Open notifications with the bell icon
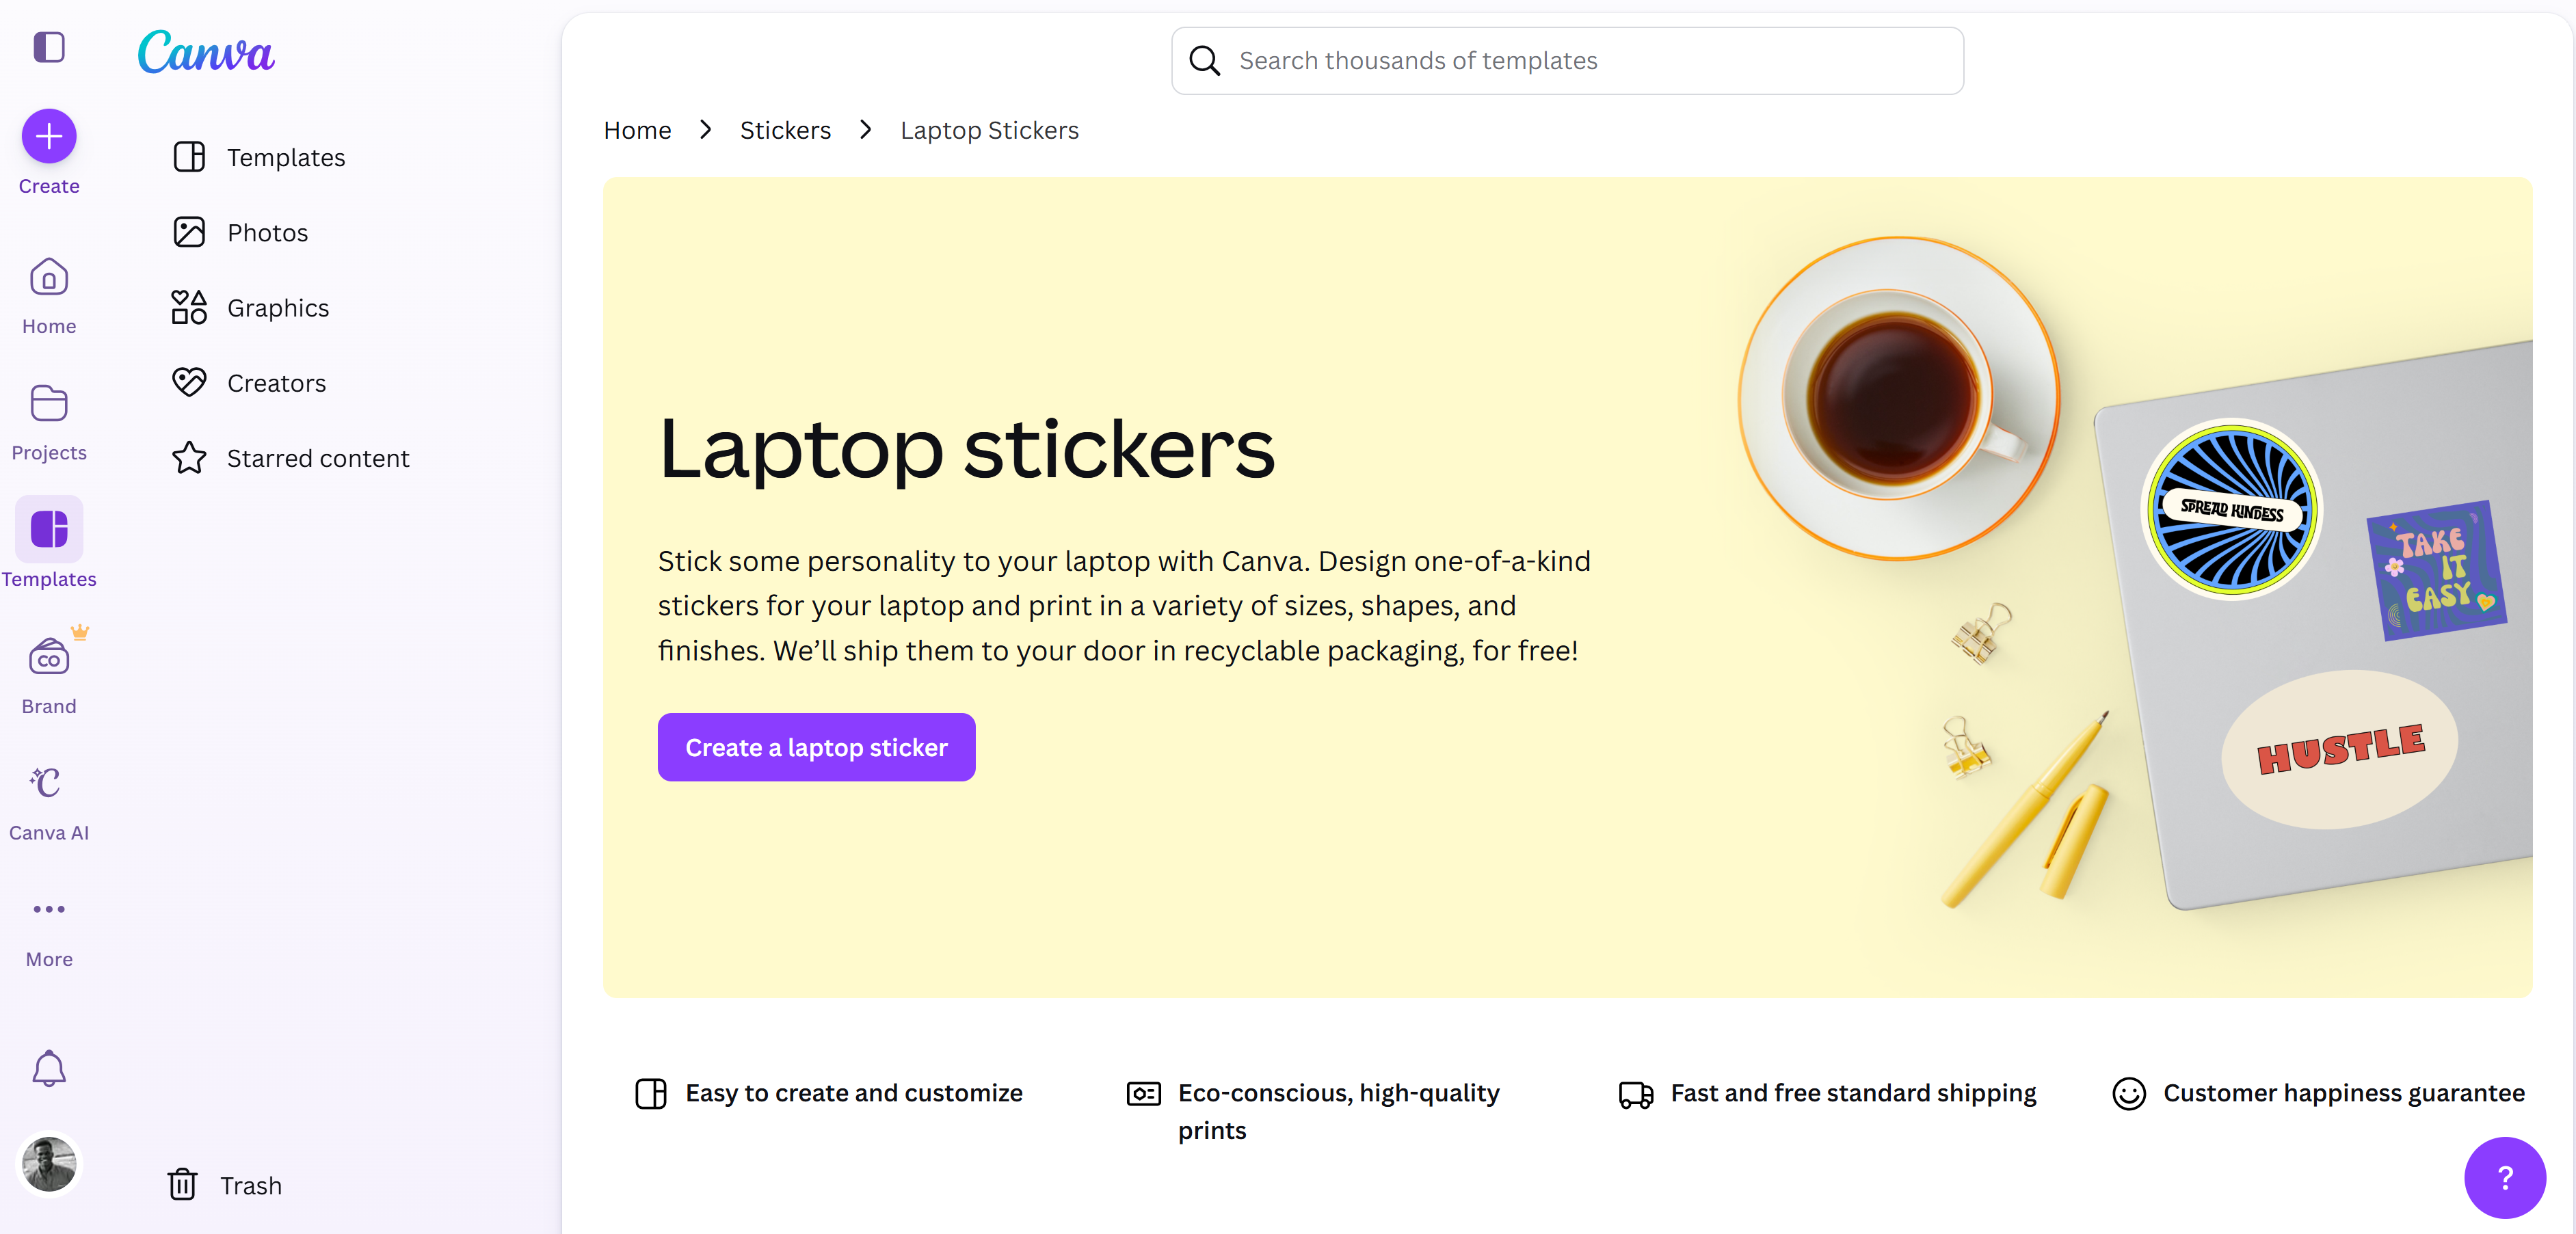Screen dimensions: 2576x1234 click(48, 1068)
